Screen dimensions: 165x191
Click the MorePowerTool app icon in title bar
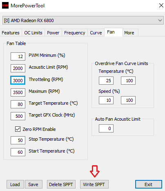coord(5,5)
